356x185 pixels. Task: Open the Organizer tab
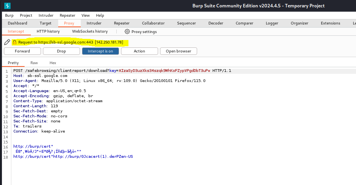[299, 23]
